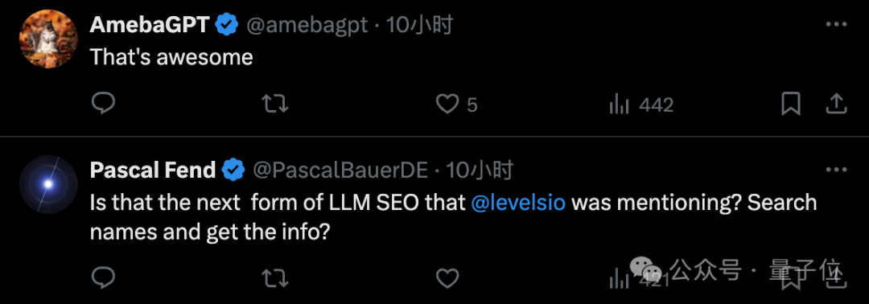869x304 pixels.
Task: Open more options for AmebaGPT's tweet
Action: coord(836,24)
